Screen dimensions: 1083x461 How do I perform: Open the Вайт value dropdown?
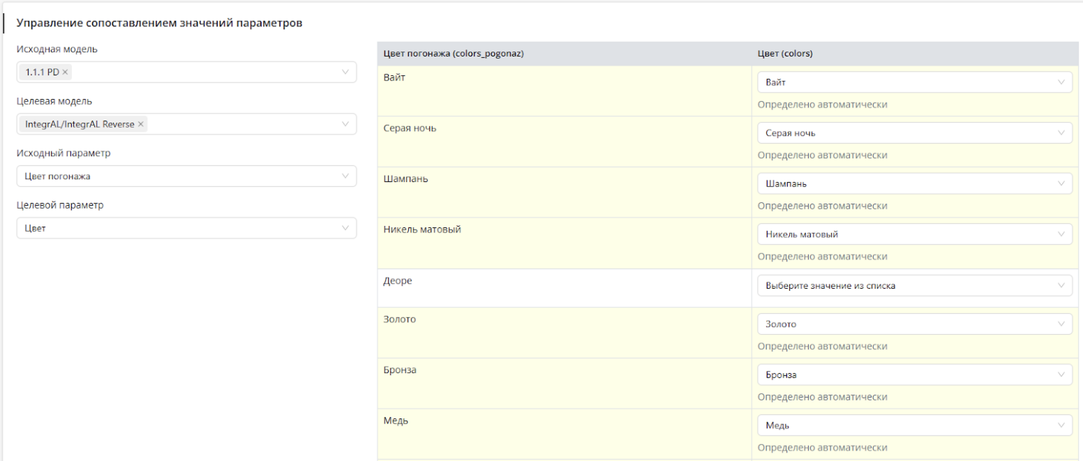coord(914,82)
